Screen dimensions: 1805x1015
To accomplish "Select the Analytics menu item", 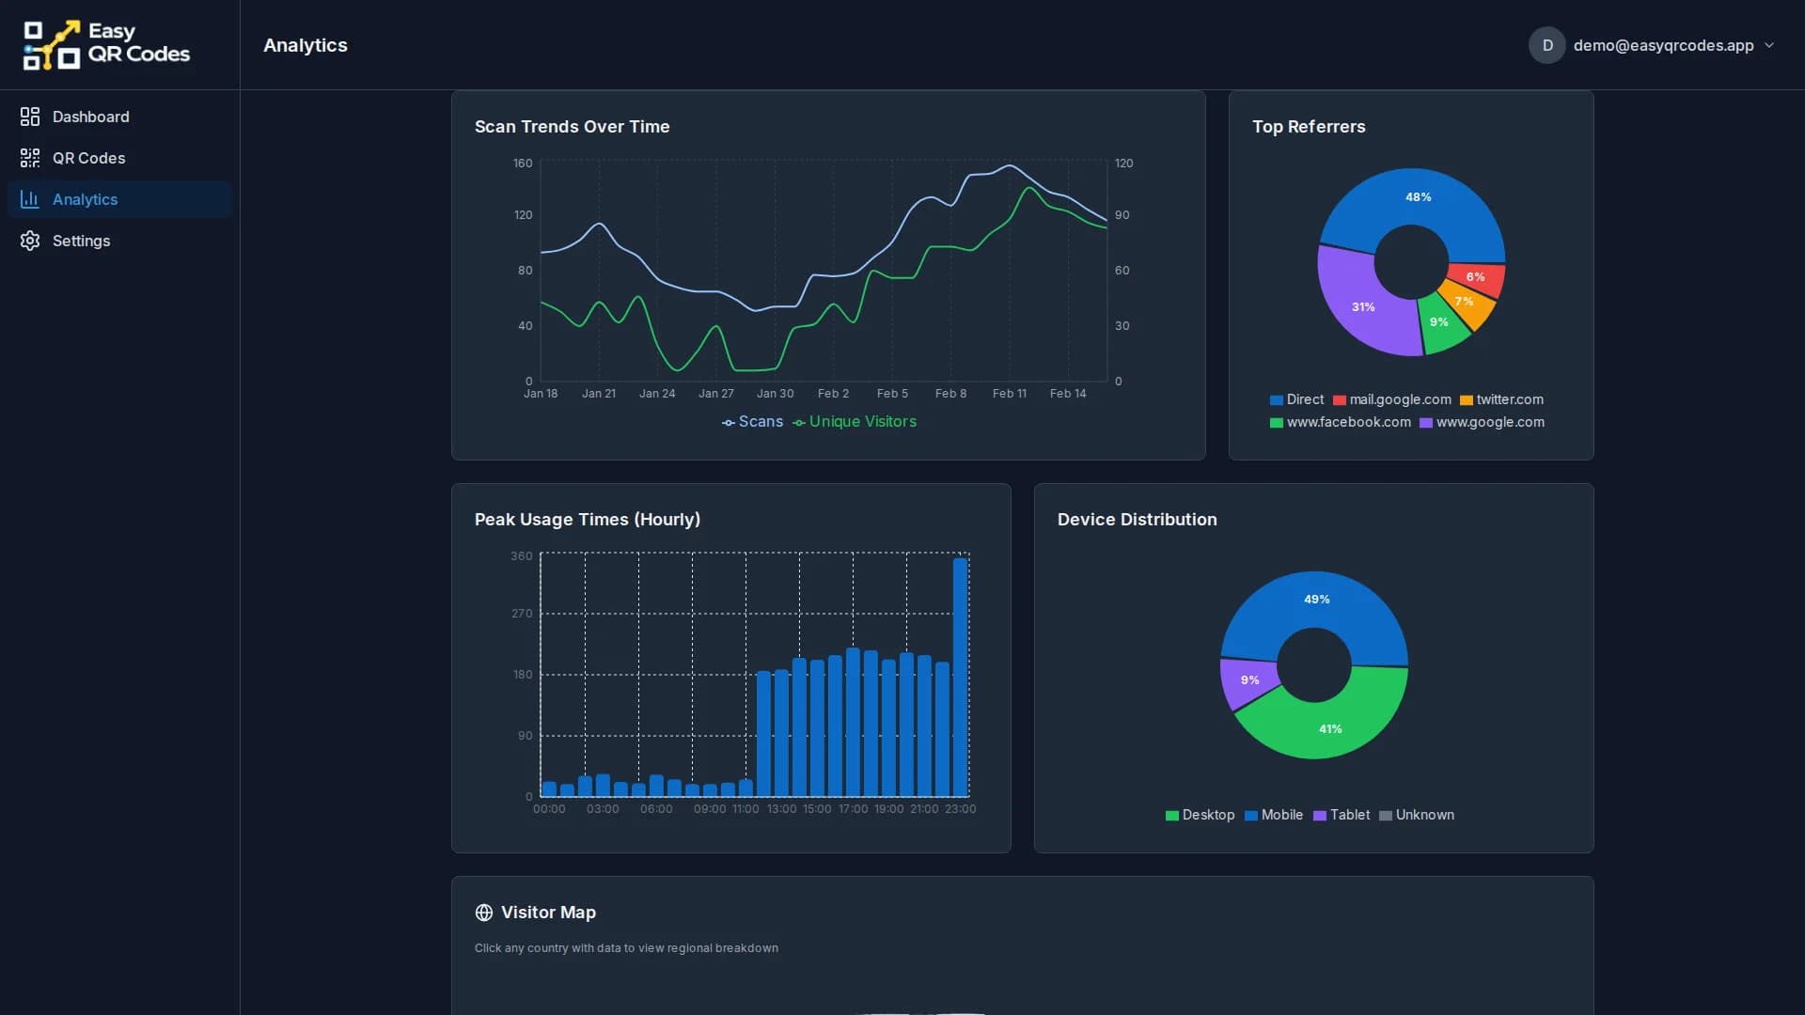I will pyautogui.click(x=119, y=199).
